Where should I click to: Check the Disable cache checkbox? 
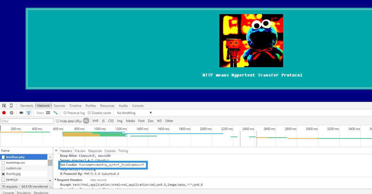(89, 113)
